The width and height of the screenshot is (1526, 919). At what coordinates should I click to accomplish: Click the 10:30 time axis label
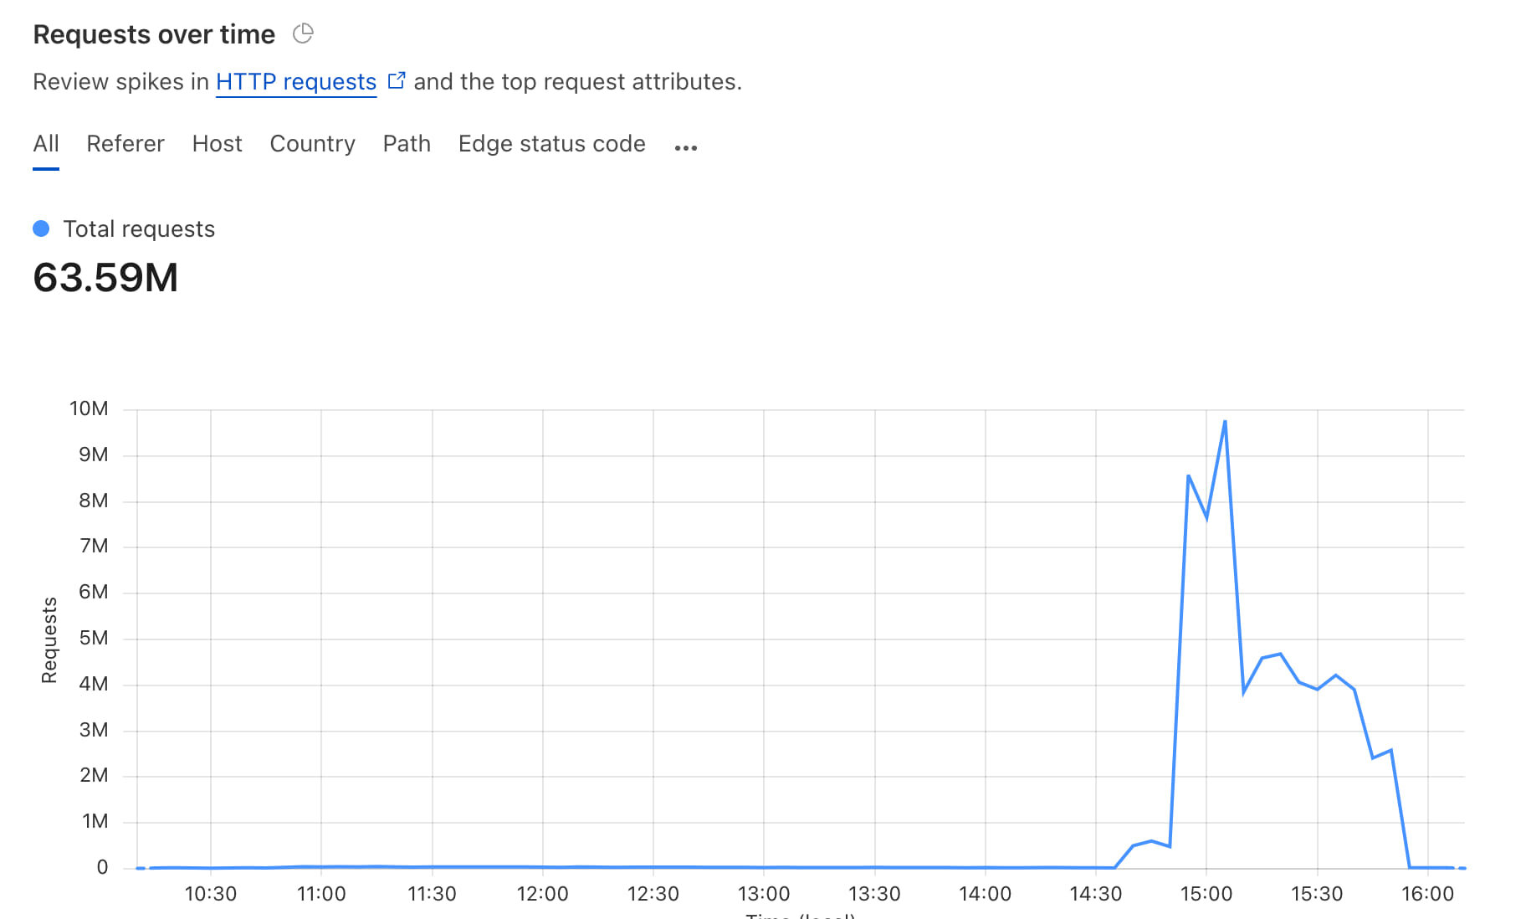point(211,894)
